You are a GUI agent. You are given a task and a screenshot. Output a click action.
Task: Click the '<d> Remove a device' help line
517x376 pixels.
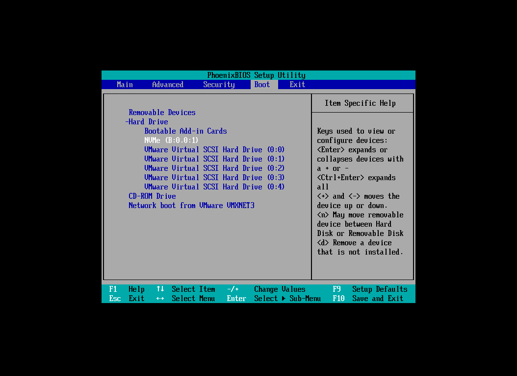355,243
